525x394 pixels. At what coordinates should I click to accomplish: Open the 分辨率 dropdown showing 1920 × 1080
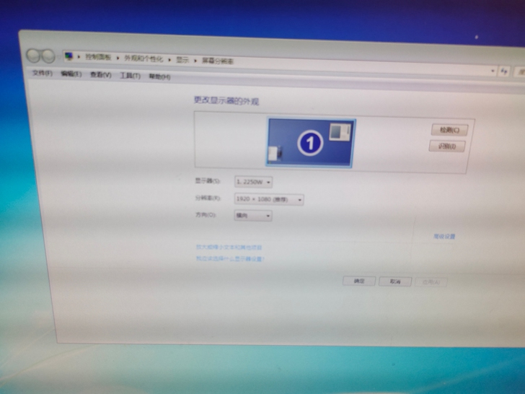(x=269, y=199)
